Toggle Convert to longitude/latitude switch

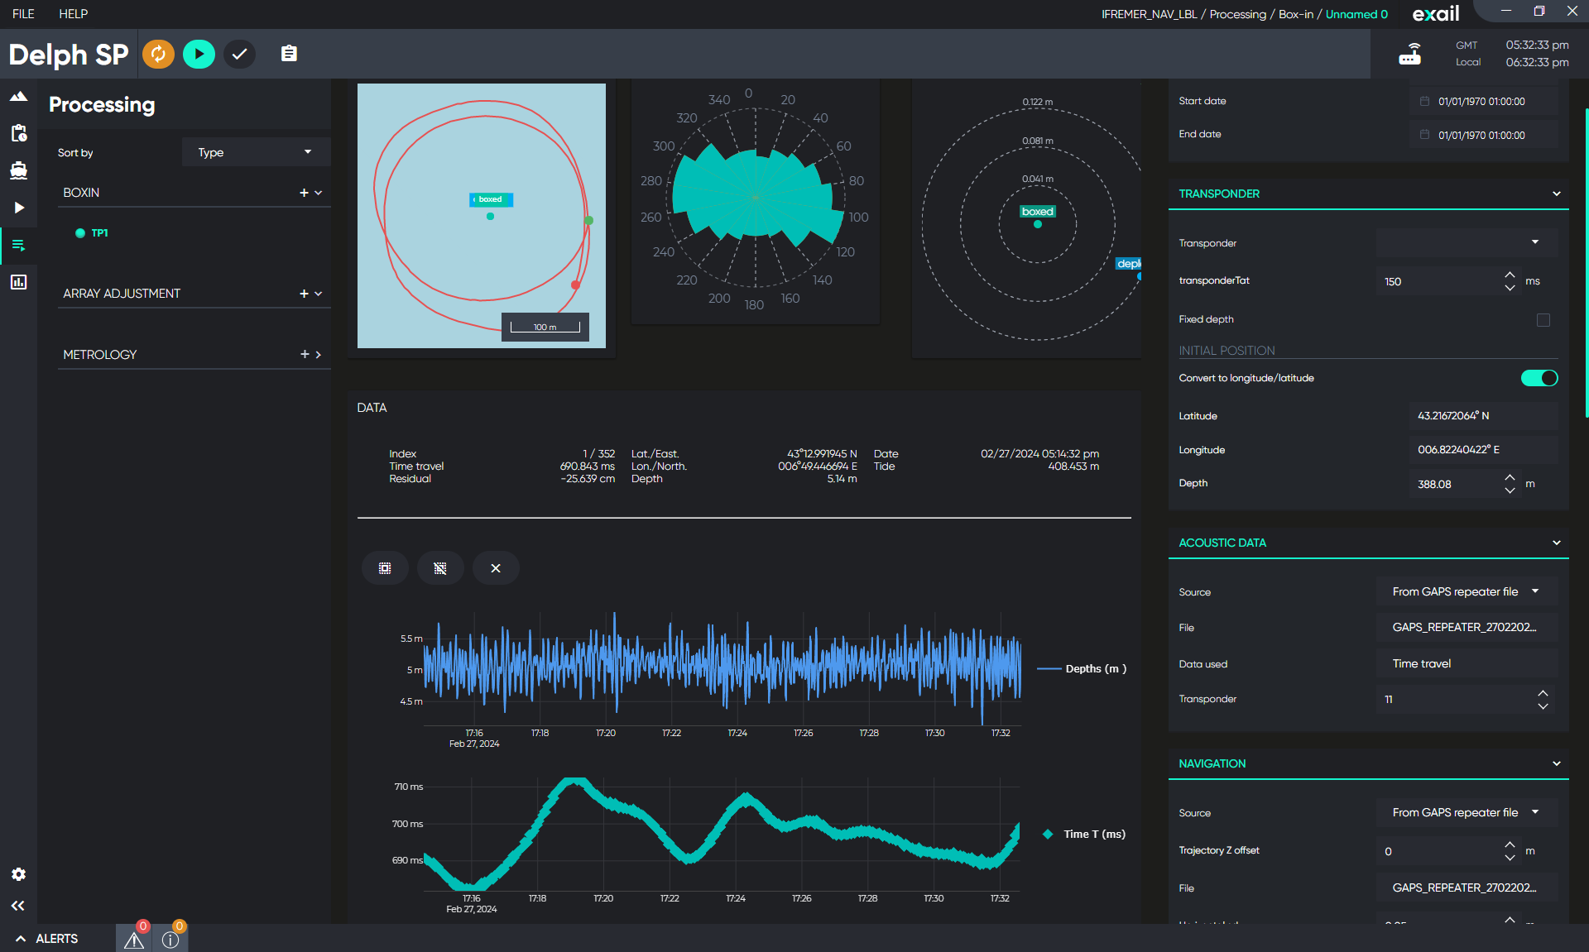[1539, 378]
